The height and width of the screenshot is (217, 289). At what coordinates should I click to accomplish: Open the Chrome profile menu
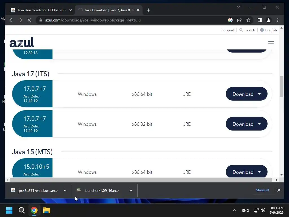coord(269,20)
